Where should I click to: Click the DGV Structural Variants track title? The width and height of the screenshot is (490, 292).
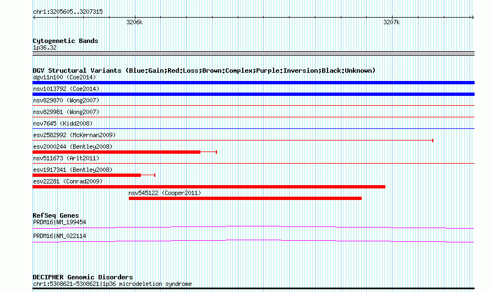click(204, 71)
